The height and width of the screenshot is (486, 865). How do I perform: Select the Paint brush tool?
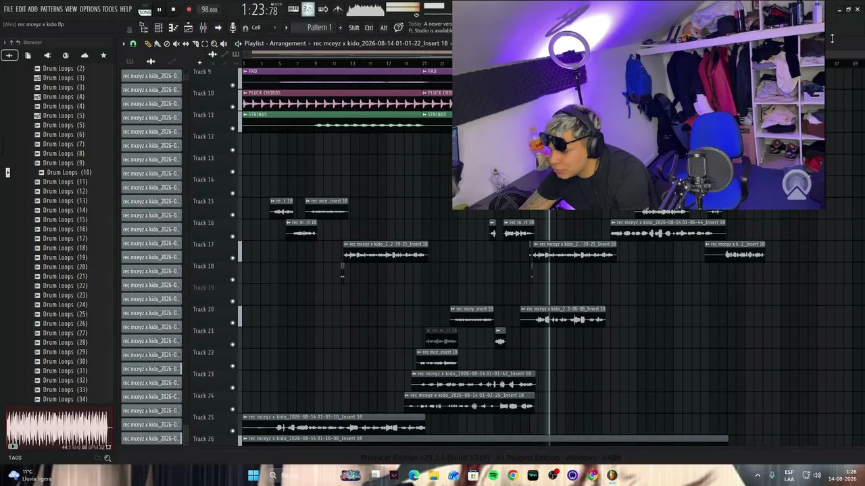157,44
